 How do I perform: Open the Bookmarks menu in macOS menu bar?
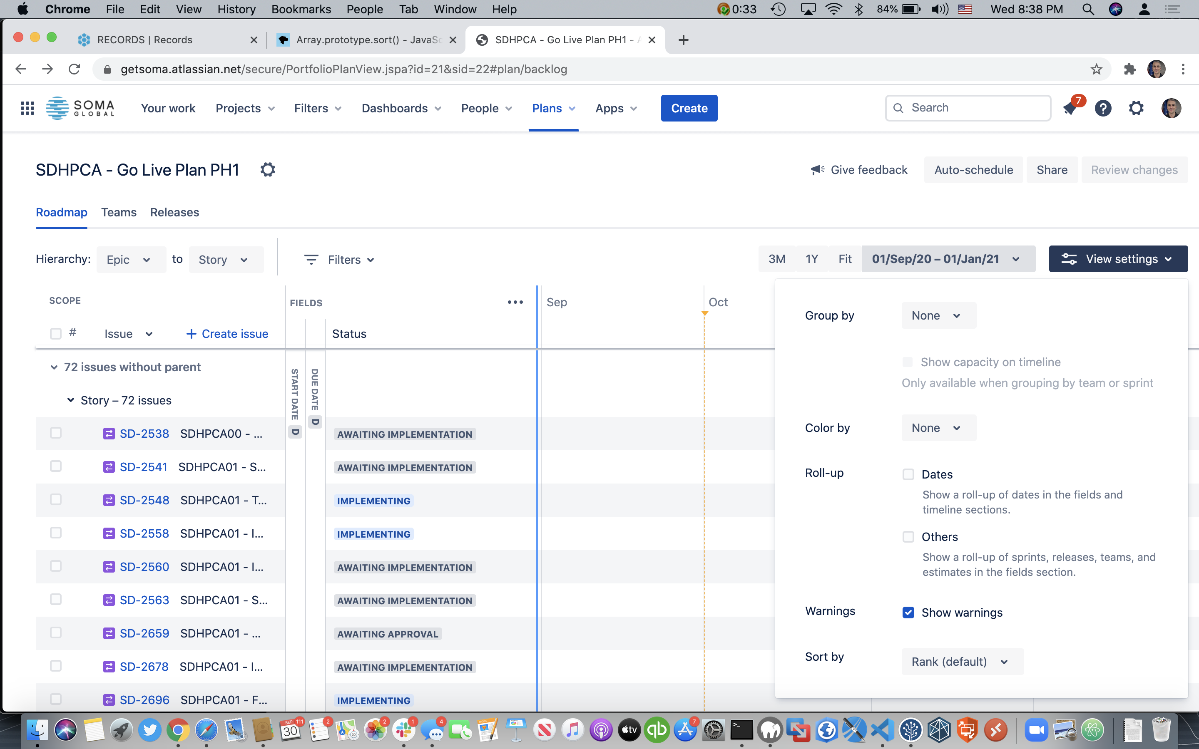pos(301,10)
